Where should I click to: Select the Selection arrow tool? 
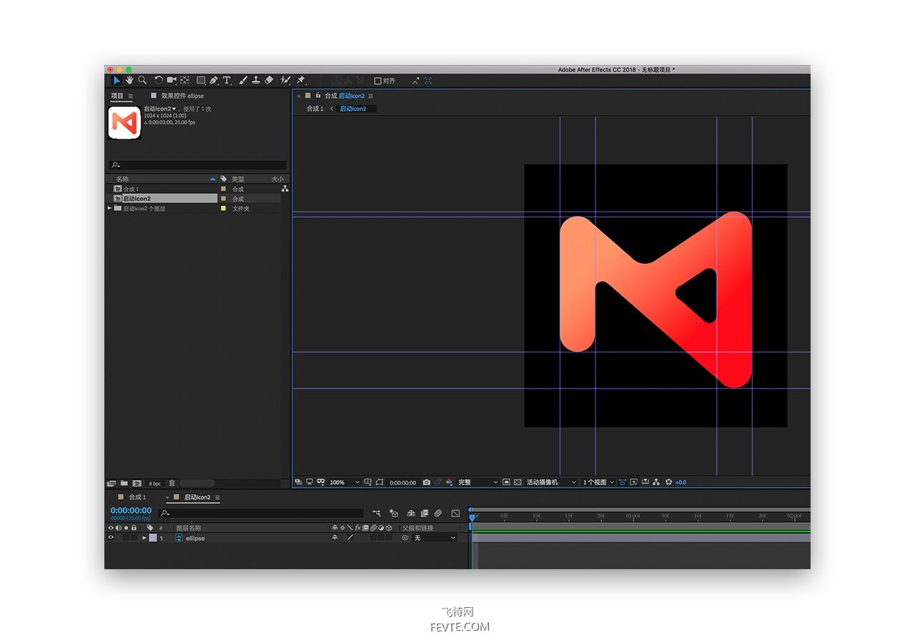point(117,81)
